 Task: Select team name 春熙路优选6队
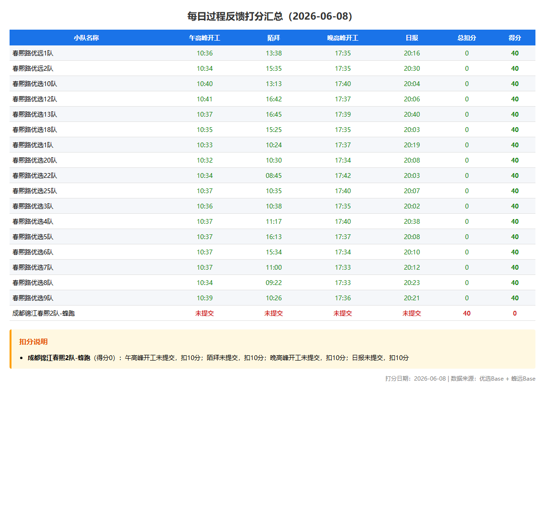pyautogui.click(x=33, y=252)
